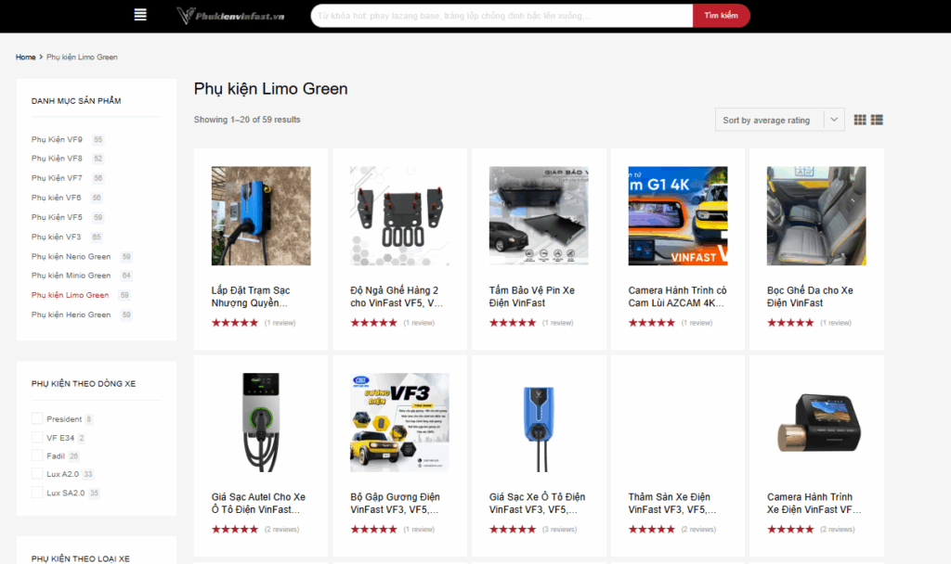The height and width of the screenshot is (564, 951).
Task: Open Phụ kiện Minio Green category
Action: 71,275
